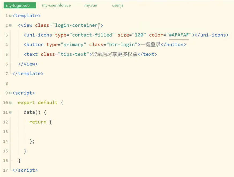
Task: Click the closing </view> tag
Action: click(28, 64)
